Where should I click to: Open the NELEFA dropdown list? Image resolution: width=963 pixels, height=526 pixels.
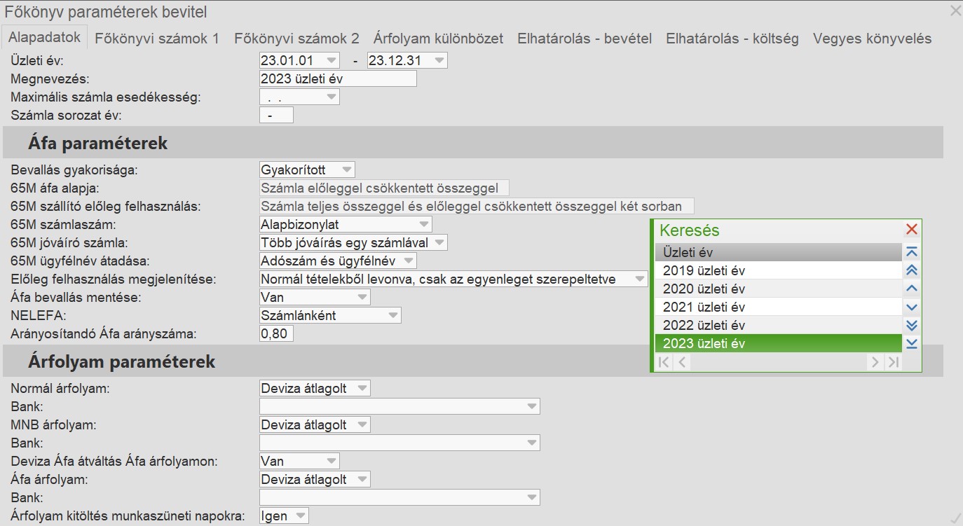click(x=392, y=315)
